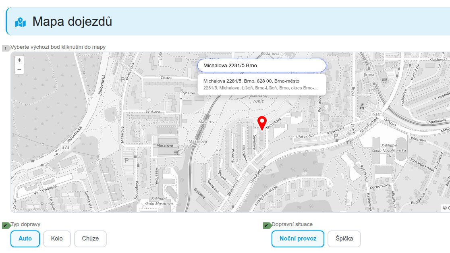This screenshot has height=253, width=450.
Task: Click the zoom in plus button
Action: [x=19, y=60]
